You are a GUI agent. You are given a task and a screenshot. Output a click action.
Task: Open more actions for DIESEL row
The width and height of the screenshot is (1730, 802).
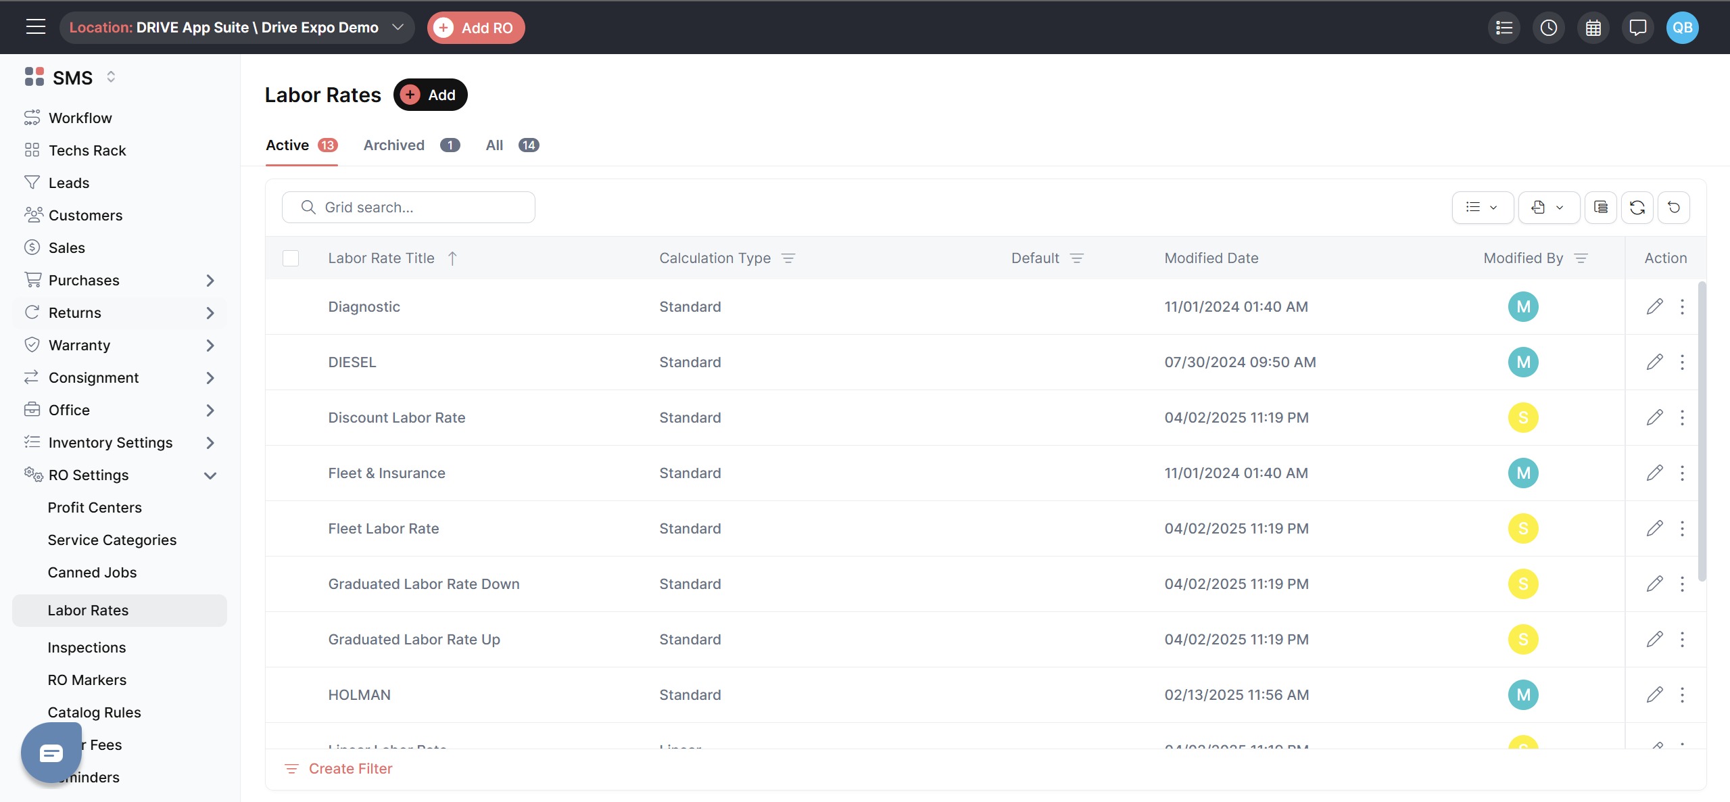[x=1682, y=362]
